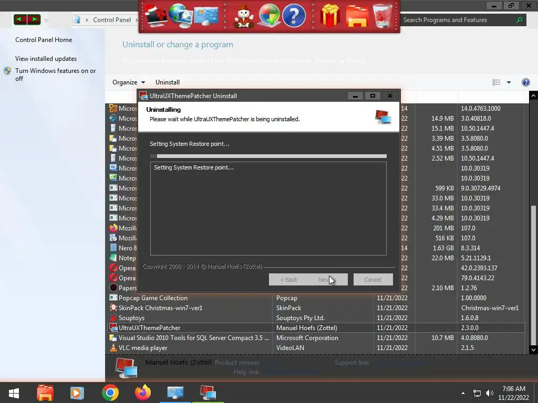The width and height of the screenshot is (538, 403).
Task: Click the program list scrollbar down arrow
Action: [533, 350]
